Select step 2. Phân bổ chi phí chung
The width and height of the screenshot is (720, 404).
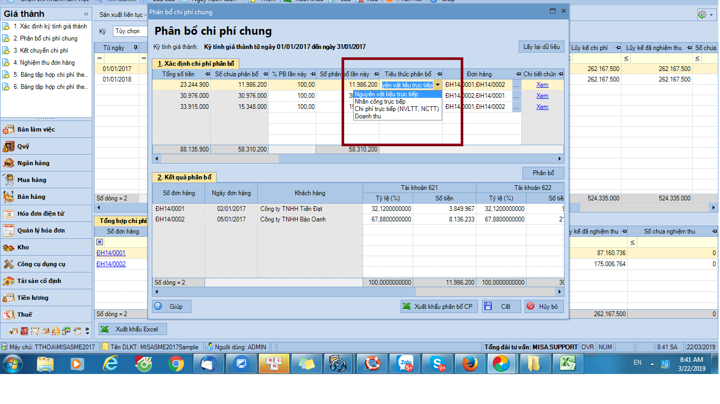coord(46,38)
